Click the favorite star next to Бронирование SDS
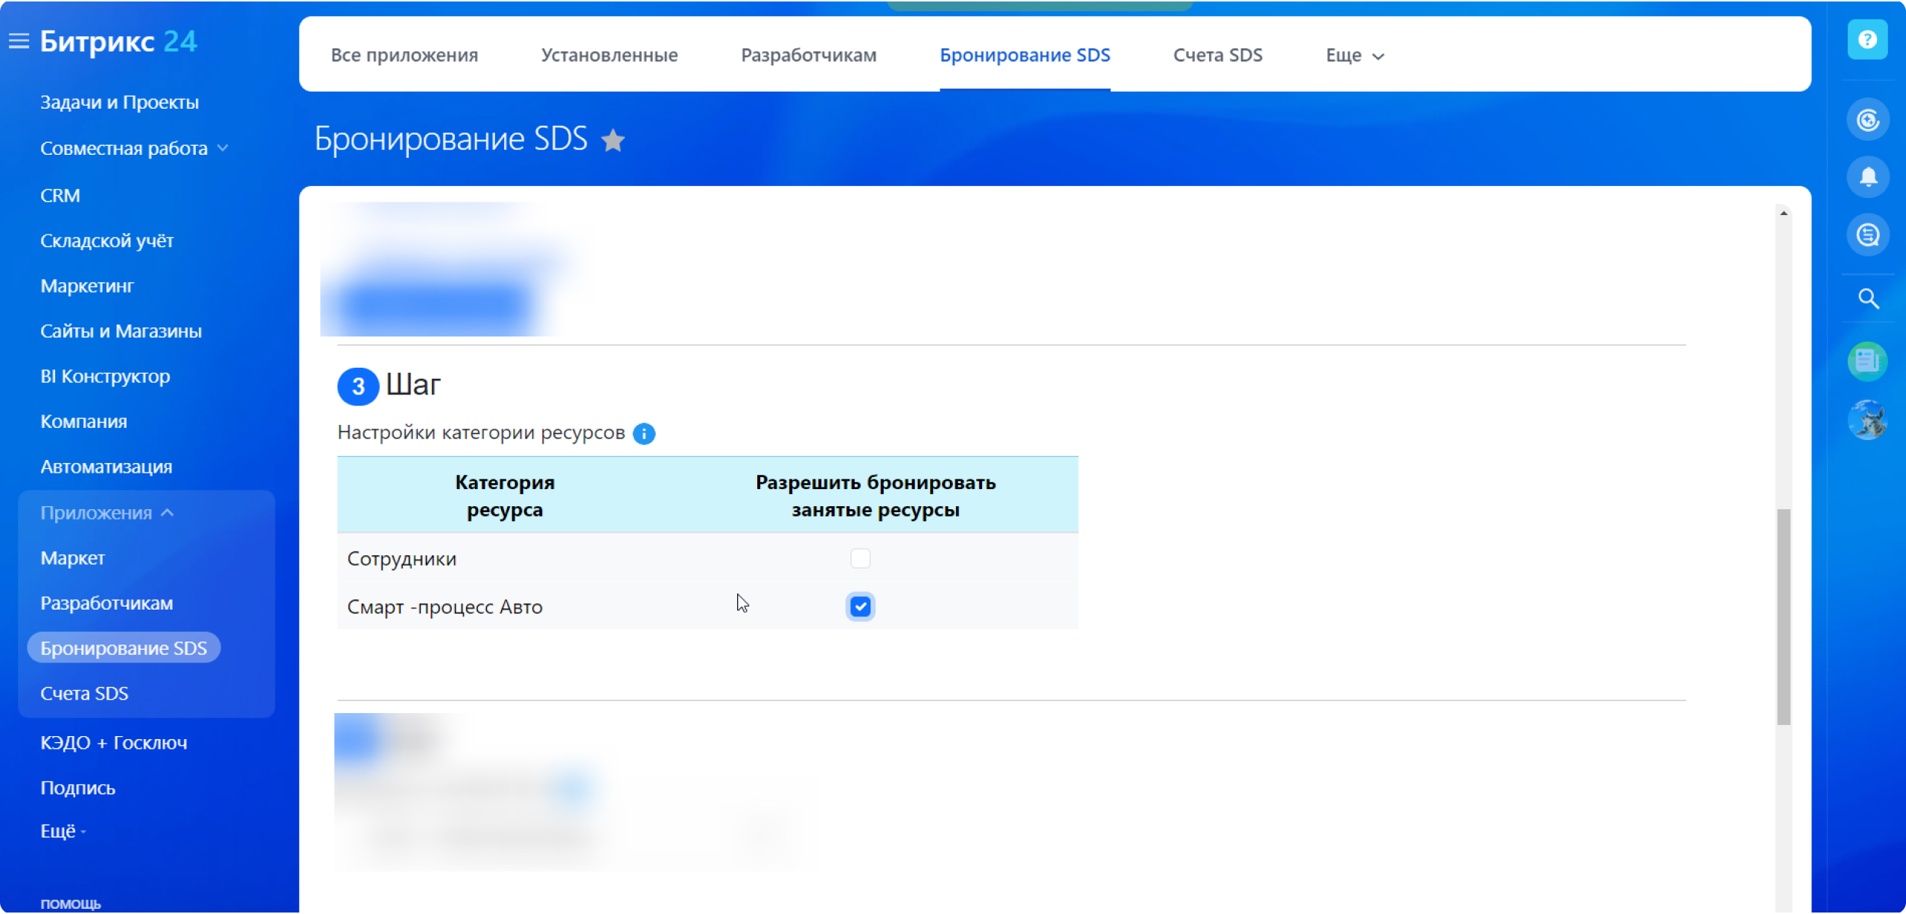The height and width of the screenshot is (914, 1906). [613, 140]
